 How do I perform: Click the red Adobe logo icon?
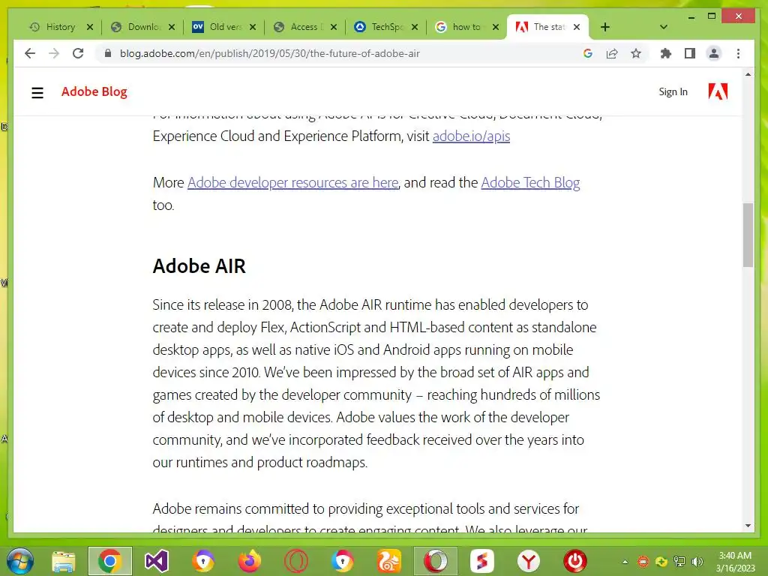(x=718, y=91)
